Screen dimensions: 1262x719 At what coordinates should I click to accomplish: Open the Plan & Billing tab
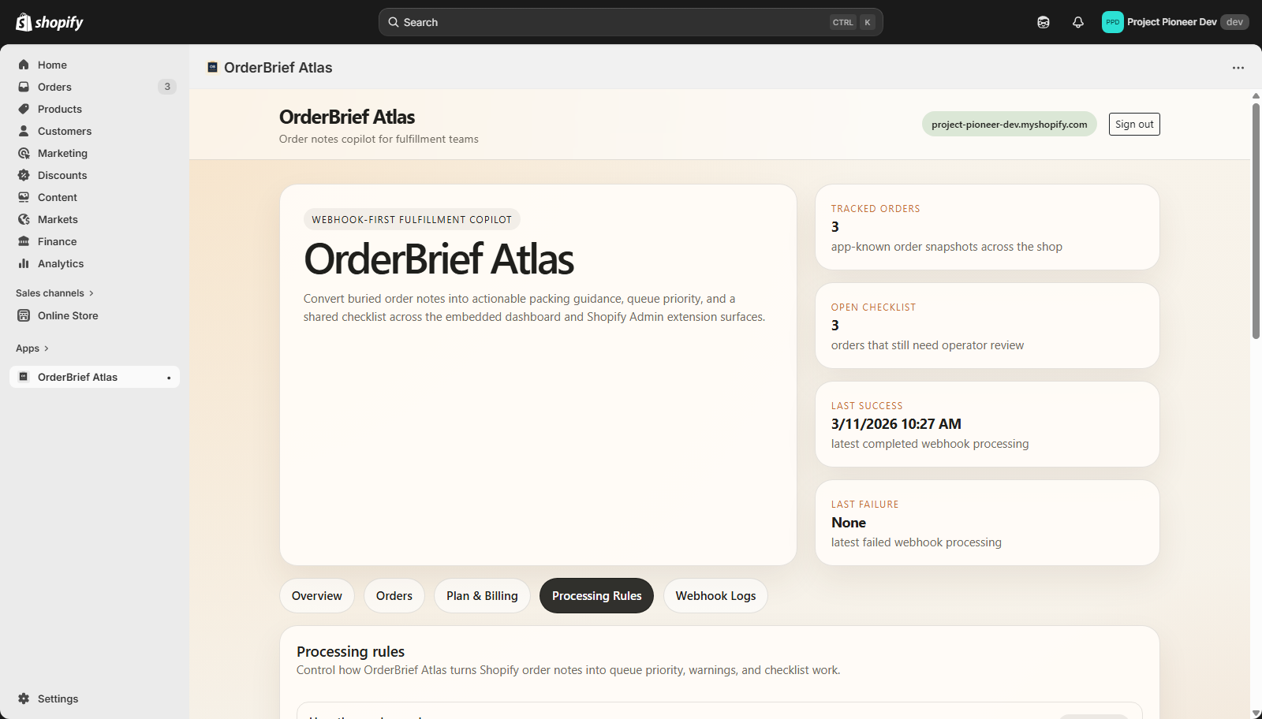tap(482, 596)
